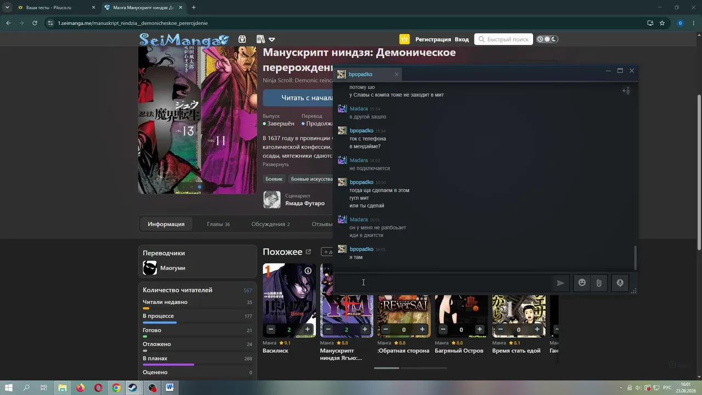Open browser tab search dropdown
This screenshot has width=702, height=395.
(7, 8)
